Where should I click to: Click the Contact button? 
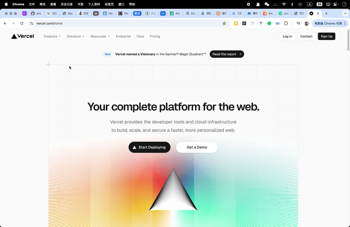pos(306,36)
